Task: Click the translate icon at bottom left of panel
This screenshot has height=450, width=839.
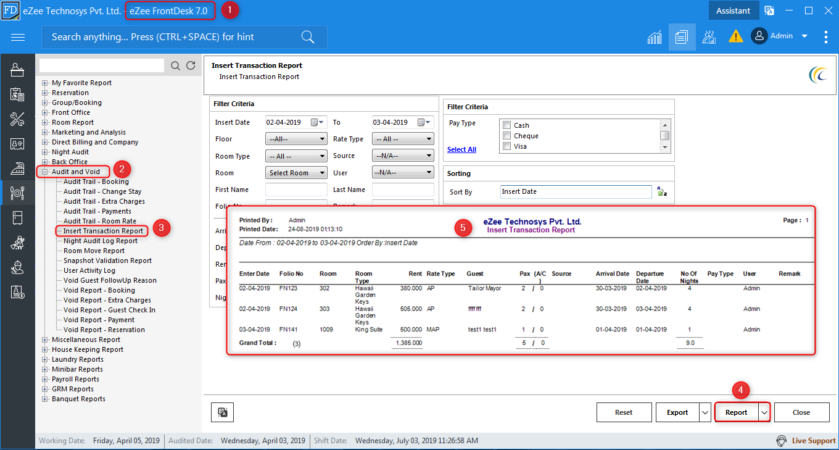Action: [223, 412]
